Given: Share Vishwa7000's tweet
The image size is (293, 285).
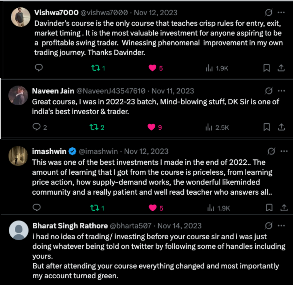Looking at the screenshot, I should tap(281, 68).
